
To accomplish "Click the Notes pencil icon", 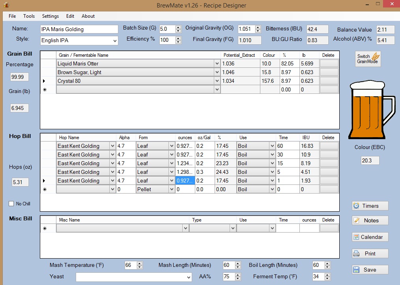I will 356,220.
